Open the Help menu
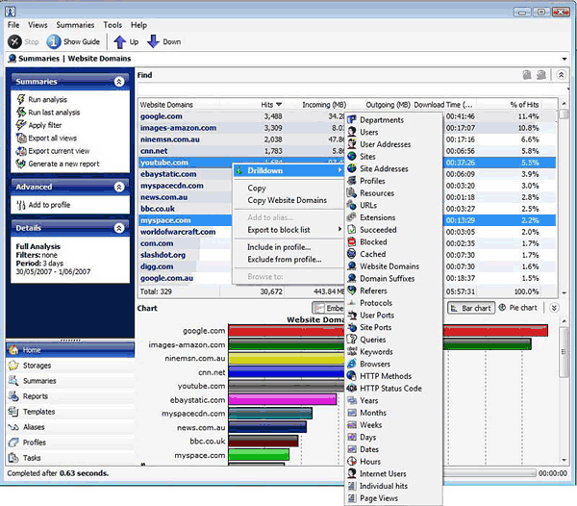This screenshot has width=577, height=506. coord(138,25)
